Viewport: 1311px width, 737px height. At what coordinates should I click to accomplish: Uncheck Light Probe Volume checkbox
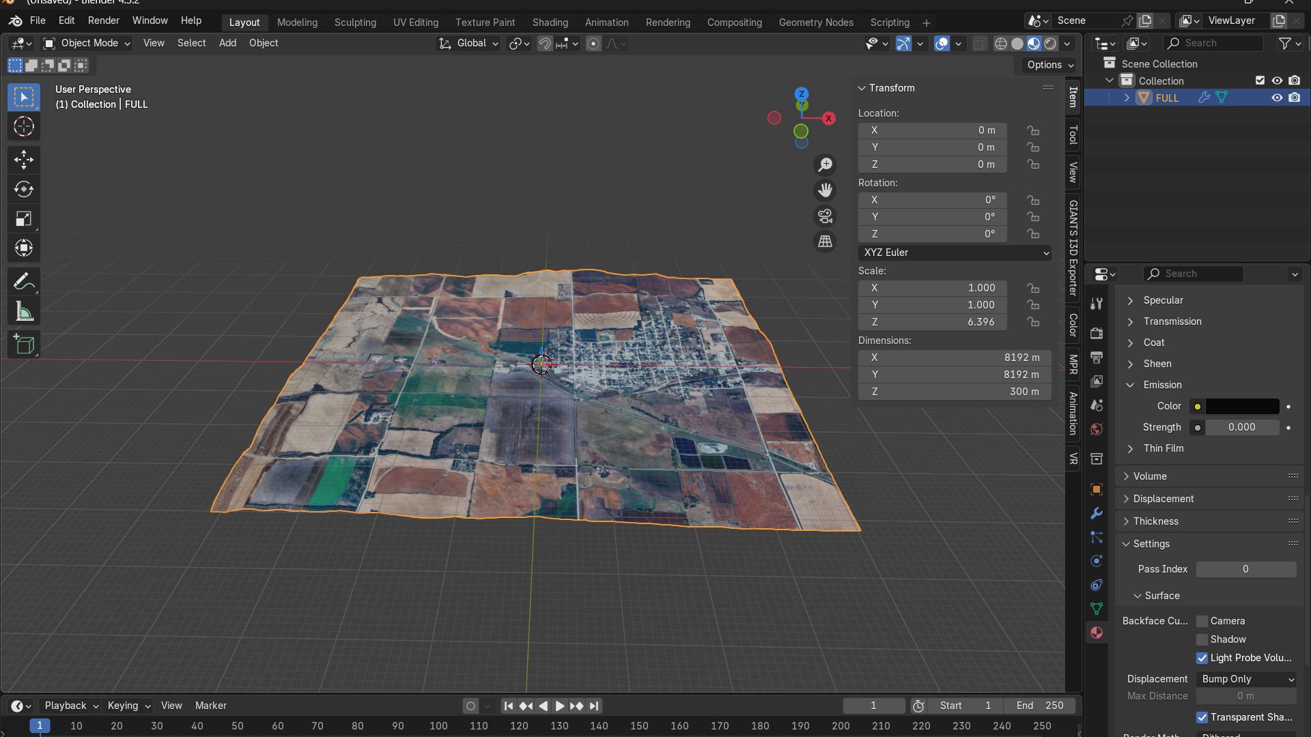[1202, 658]
